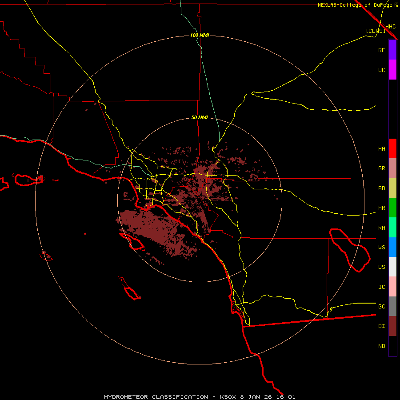Click the GR legend label

382,168
